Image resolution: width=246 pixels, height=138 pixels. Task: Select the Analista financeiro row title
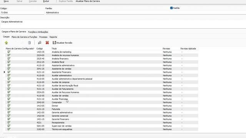pos(60,59)
